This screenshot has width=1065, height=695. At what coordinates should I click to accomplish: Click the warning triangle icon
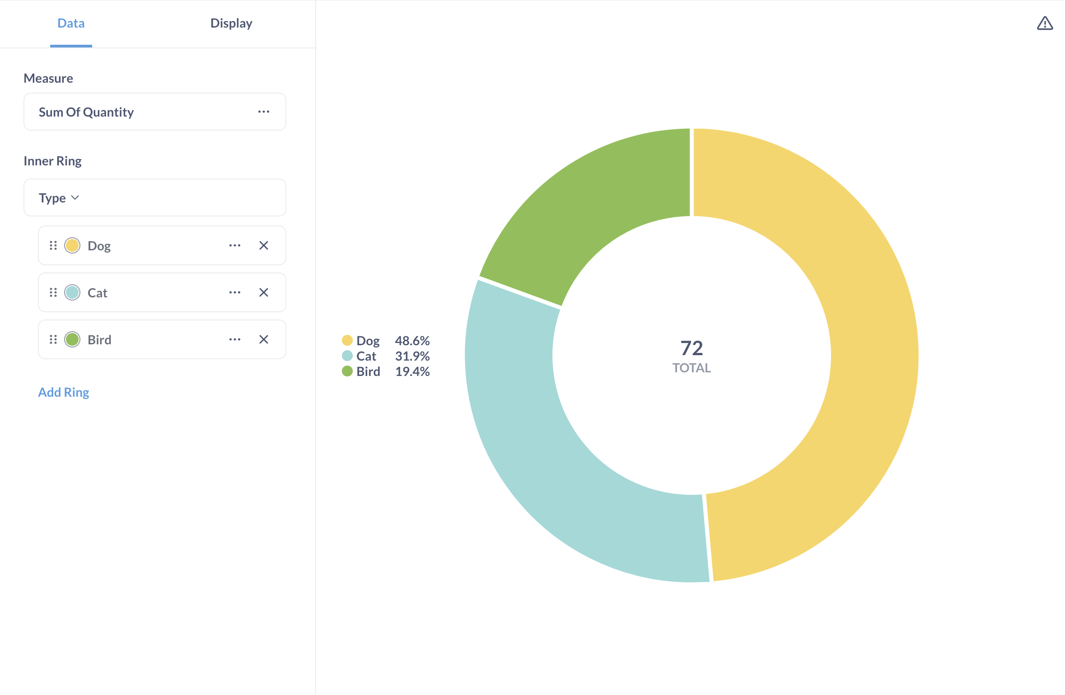click(x=1044, y=23)
